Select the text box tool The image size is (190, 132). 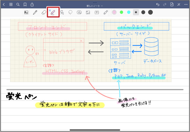click(x=97, y=12)
